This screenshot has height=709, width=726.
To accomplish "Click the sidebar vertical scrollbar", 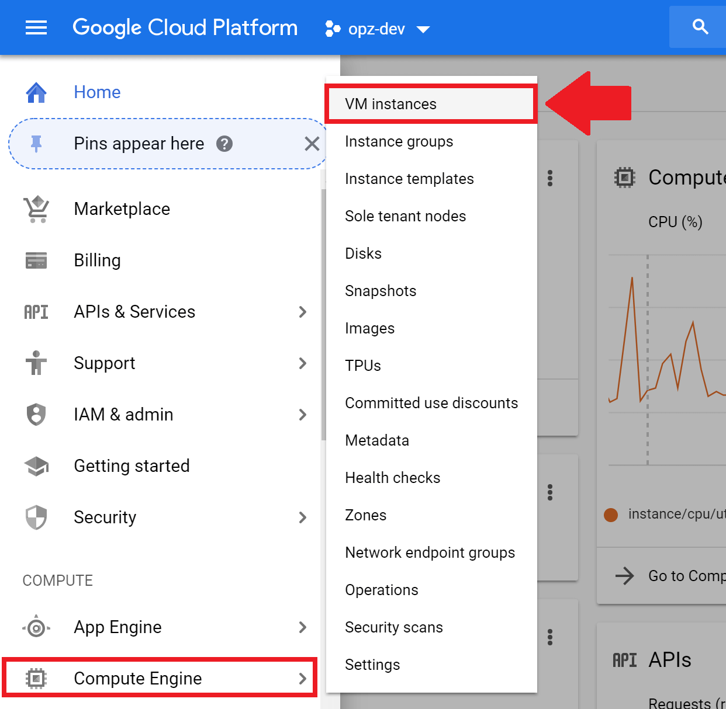I will 323,315.
